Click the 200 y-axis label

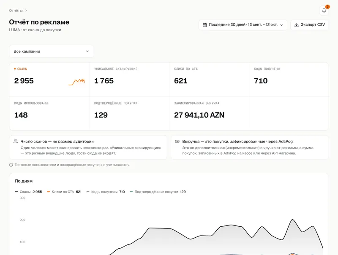coord(22,220)
